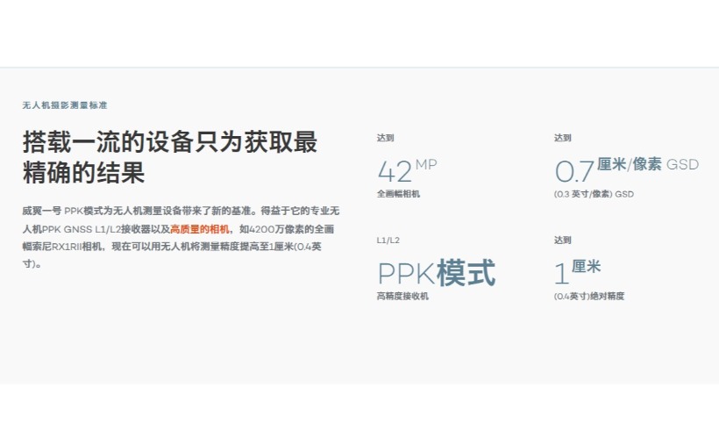The height and width of the screenshot is (431, 719).
Task: Click the 无人机摄影测量标准 section label
Action: pos(65,104)
